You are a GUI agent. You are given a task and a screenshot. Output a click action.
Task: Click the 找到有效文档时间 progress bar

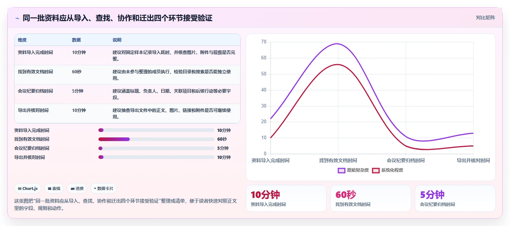[x=156, y=139]
